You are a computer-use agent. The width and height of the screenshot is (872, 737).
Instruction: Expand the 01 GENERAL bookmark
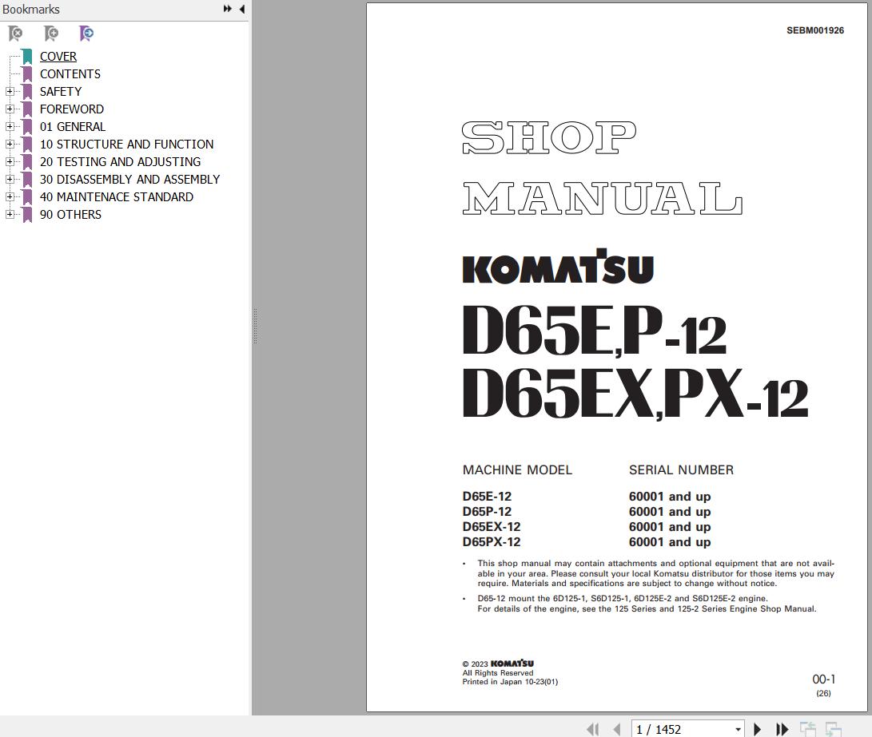coord(10,127)
